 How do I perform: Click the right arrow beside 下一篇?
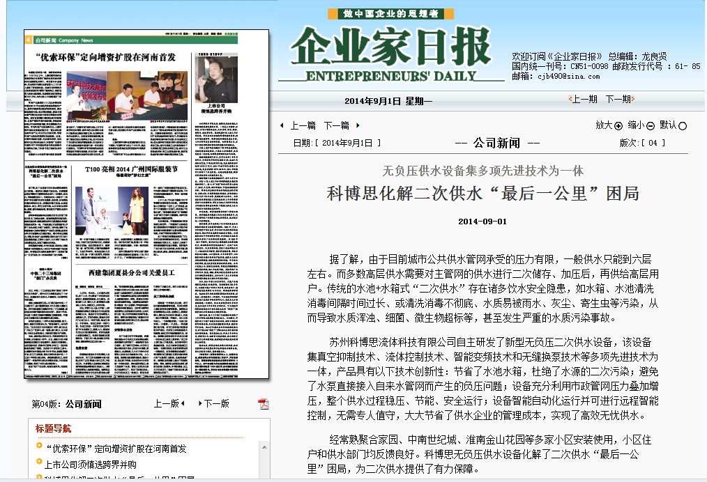point(358,126)
